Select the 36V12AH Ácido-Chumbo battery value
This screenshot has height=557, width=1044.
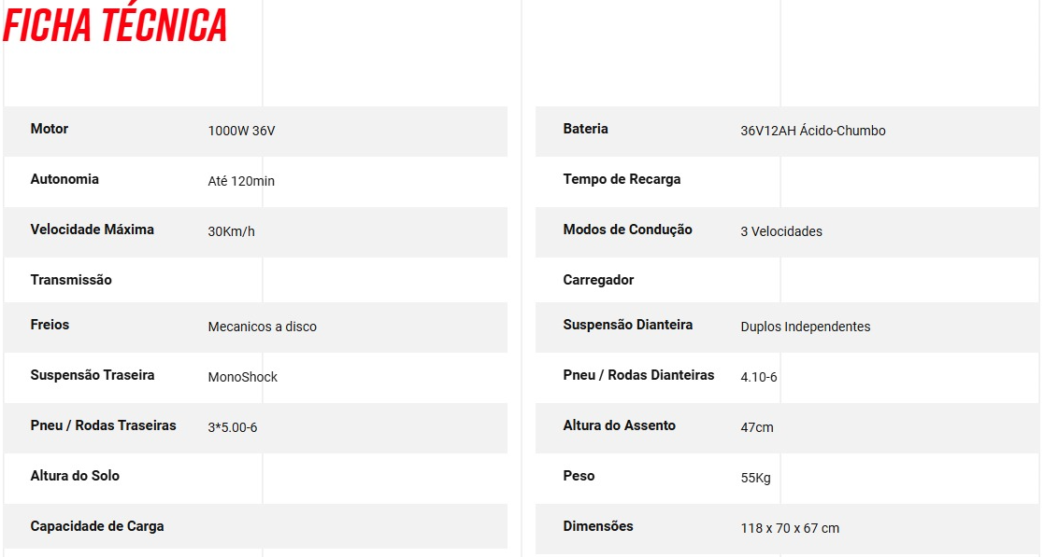[x=813, y=131]
